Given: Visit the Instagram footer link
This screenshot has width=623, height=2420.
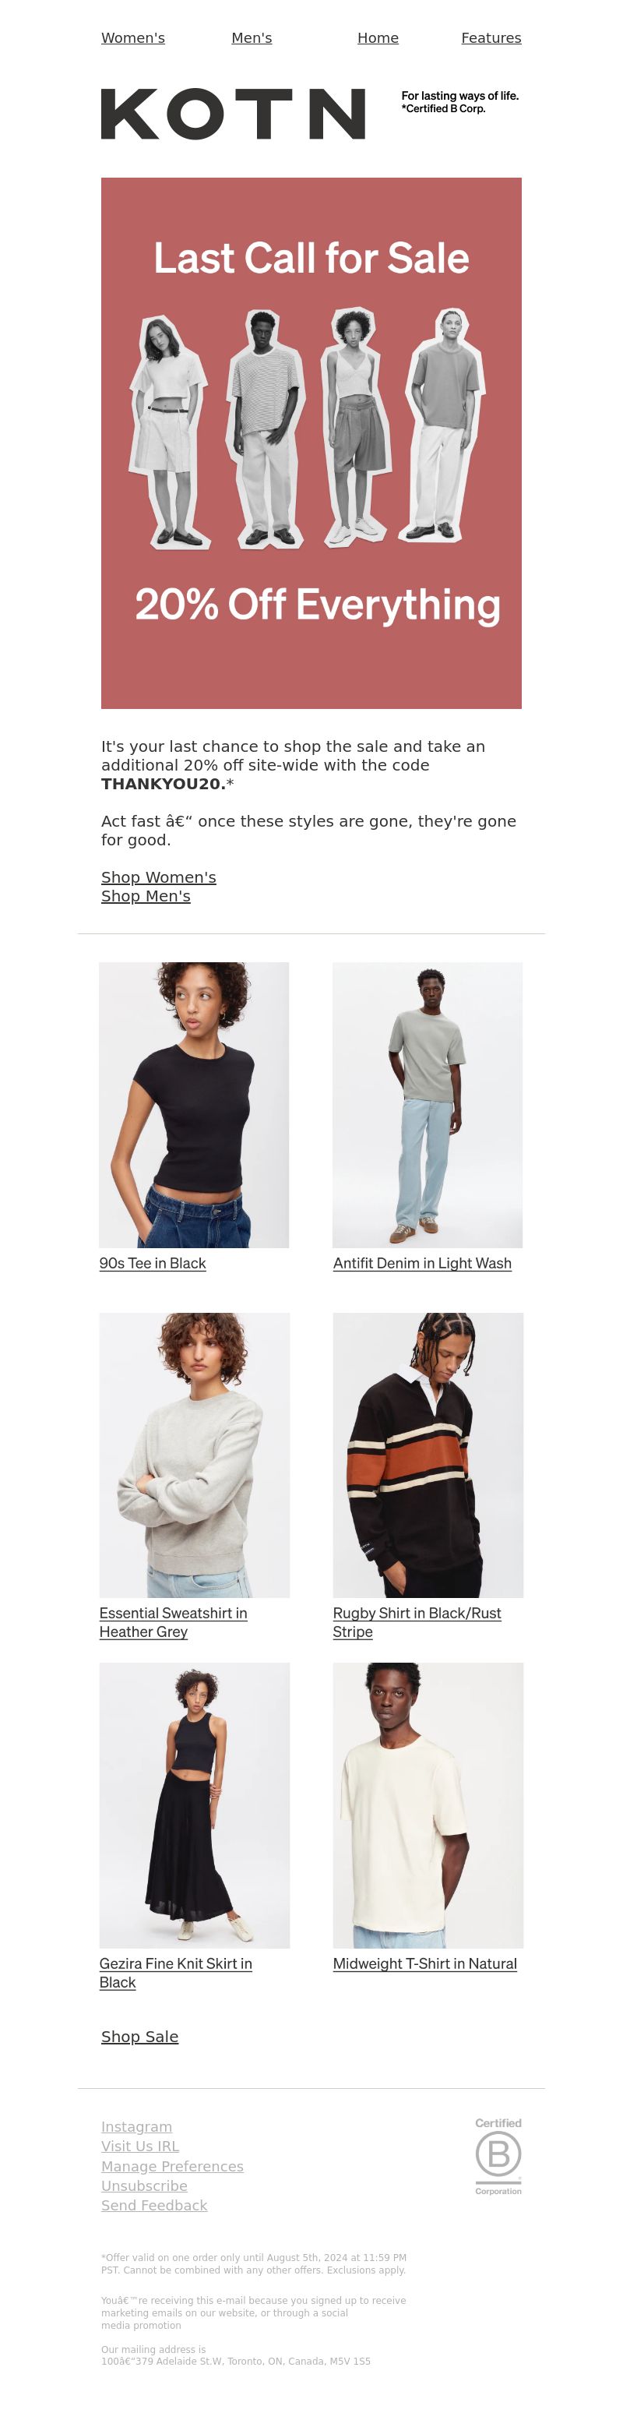Looking at the screenshot, I should tap(136, 2126).
